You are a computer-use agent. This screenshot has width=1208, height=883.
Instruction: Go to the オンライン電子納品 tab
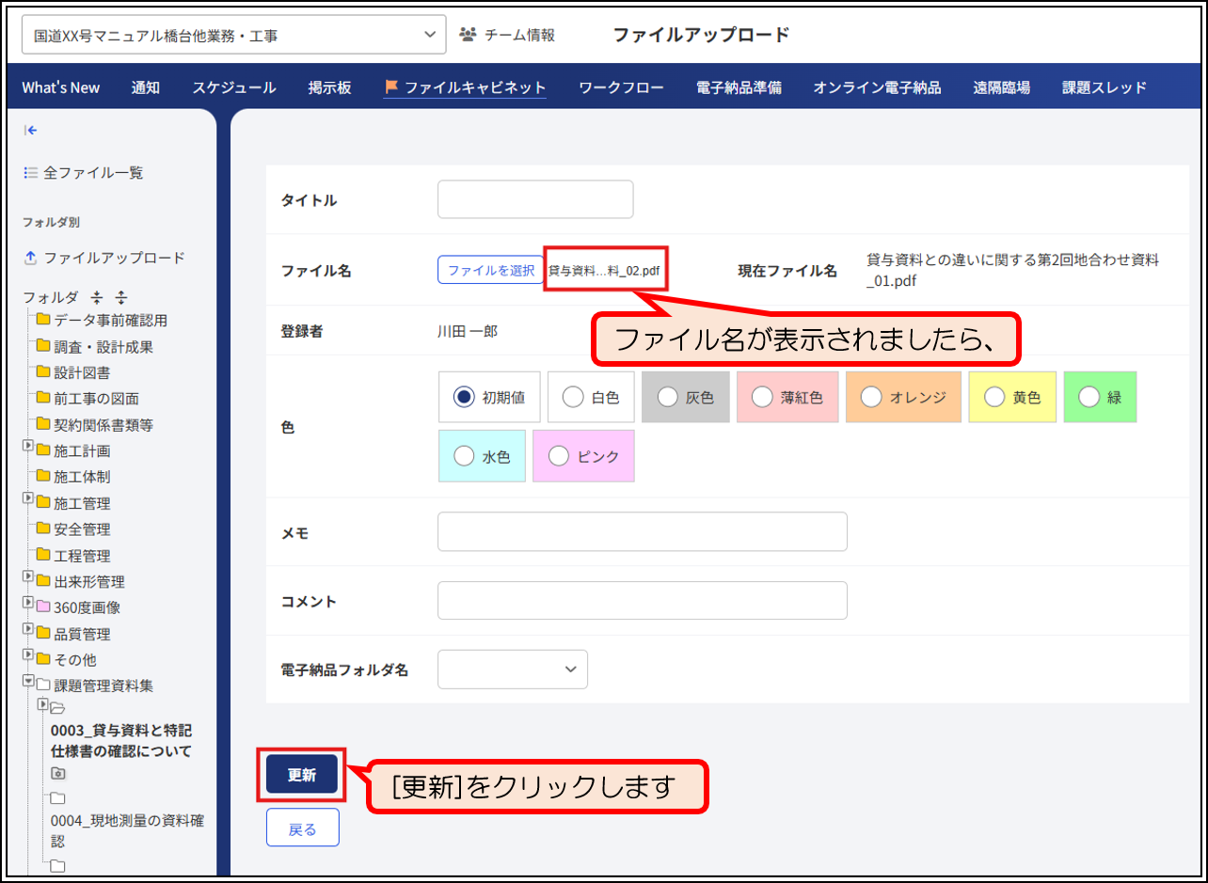[x=877, y=87]
